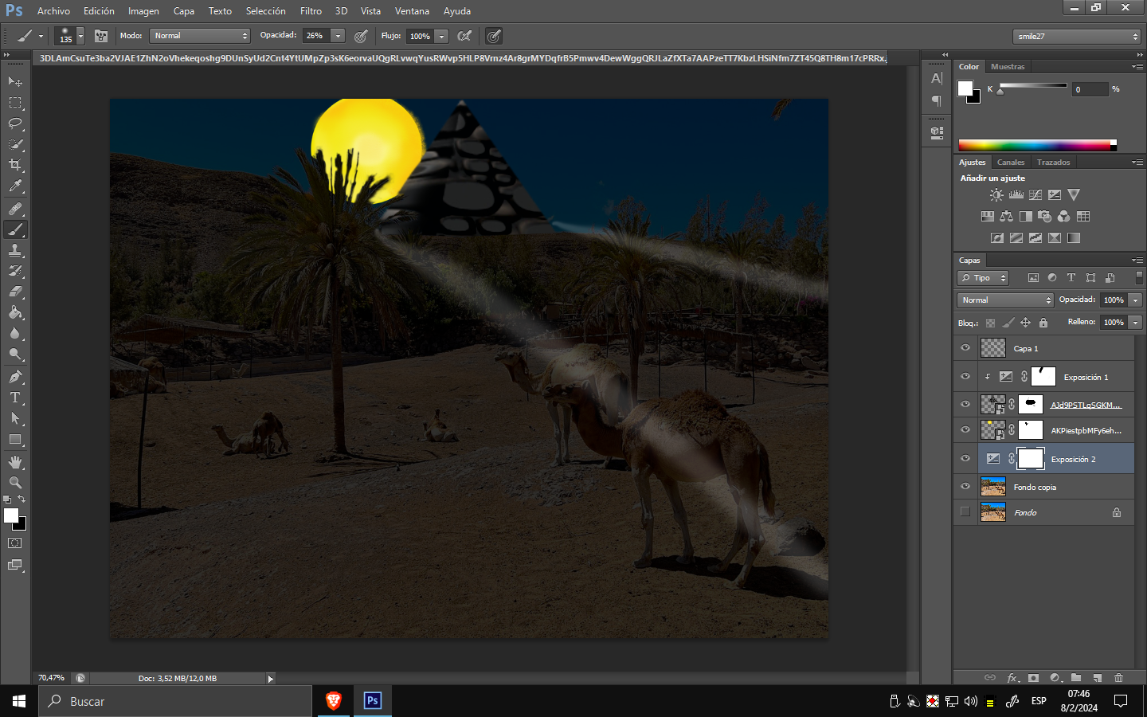This screenshot has width=1147, height=717.
Task: Select the Crop tool
Action: pos(15,165)
